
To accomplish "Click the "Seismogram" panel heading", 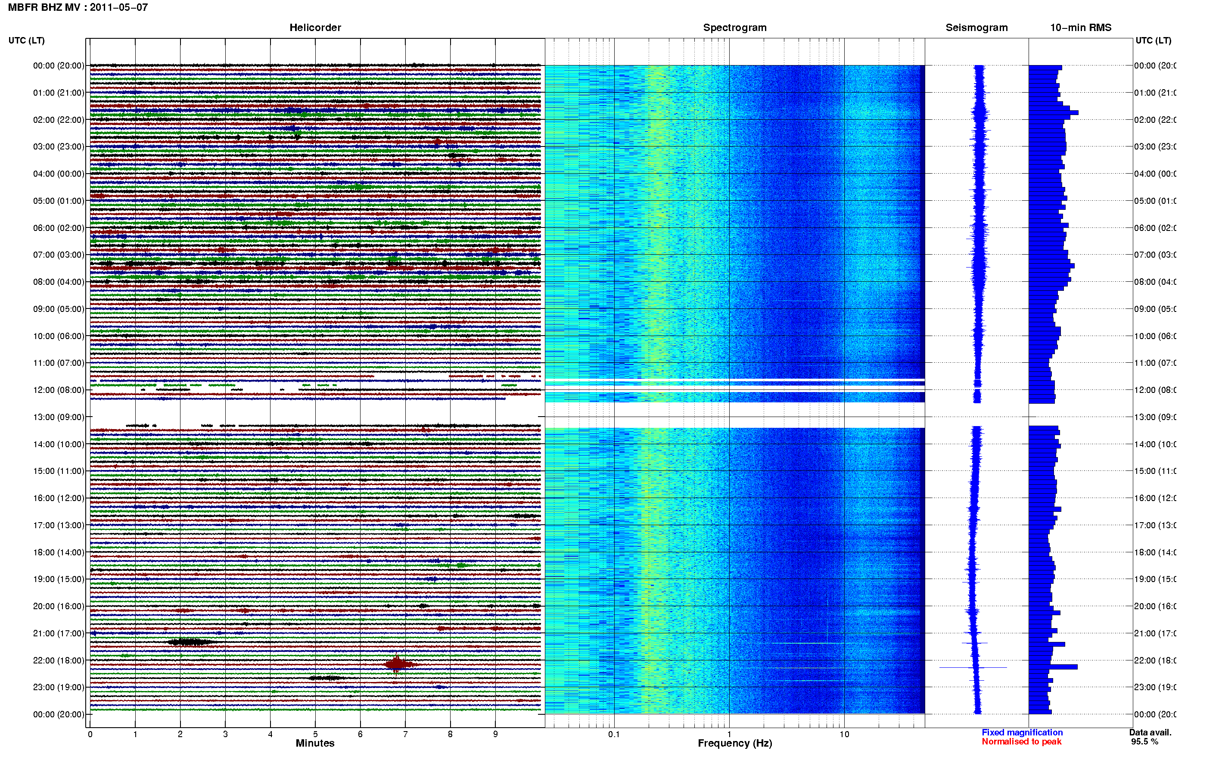I will [x=976, y=28].
